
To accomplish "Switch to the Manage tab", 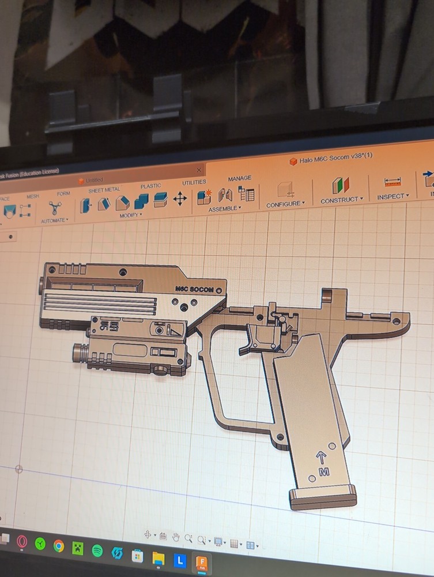I will pyautogui.click(x=240, y=178).
